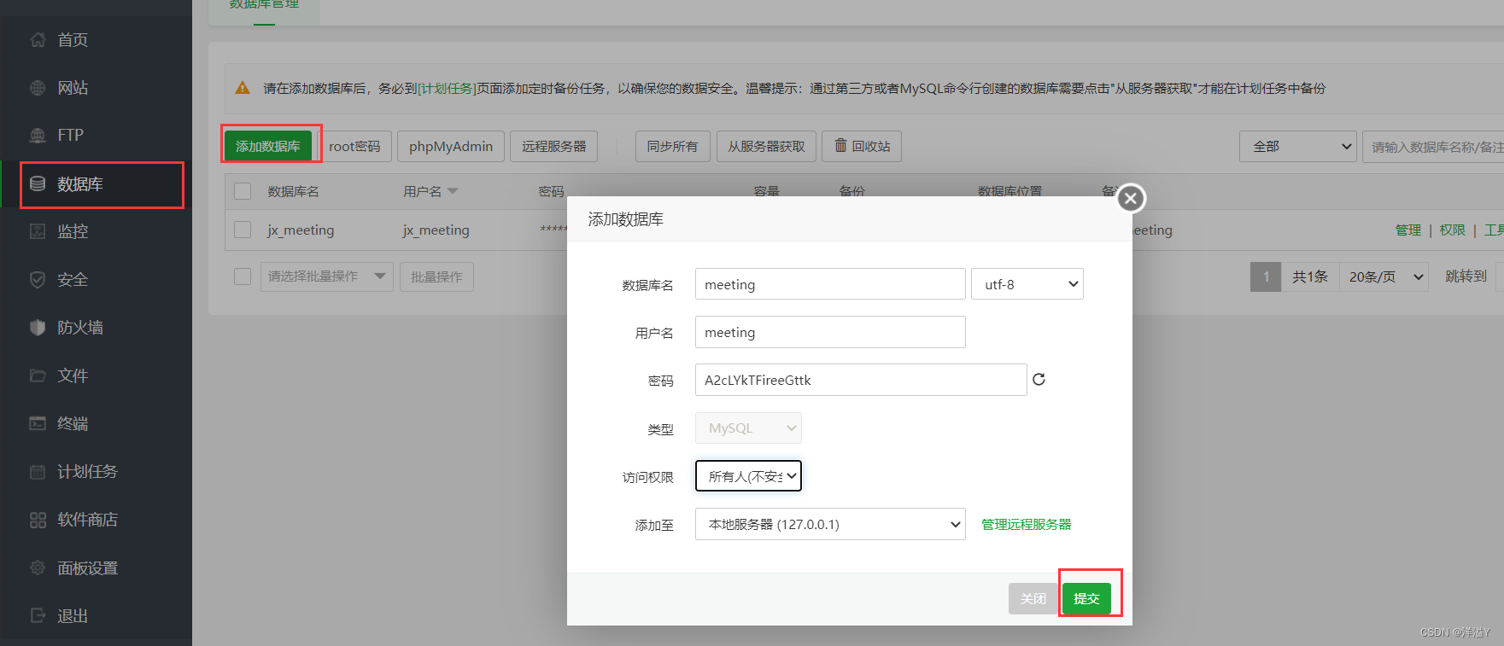Viewport: 1504px width, 646px height.
Task: Click page number 1 in pagination
Action: (x=1266, y=276)
